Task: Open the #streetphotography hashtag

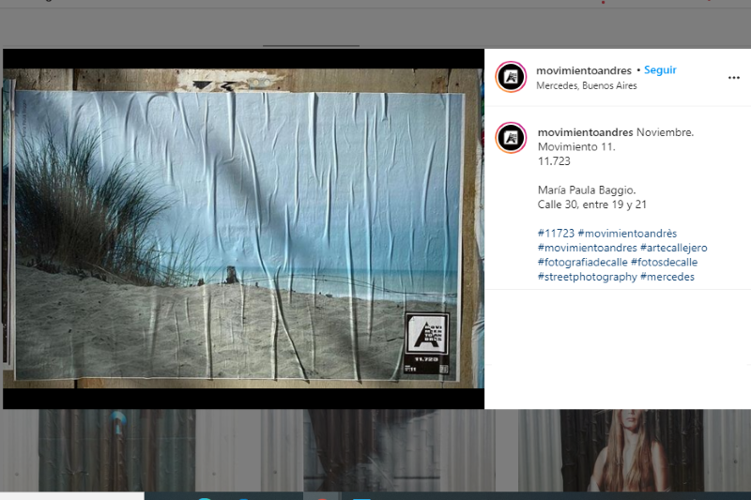Action: [587, 277]
